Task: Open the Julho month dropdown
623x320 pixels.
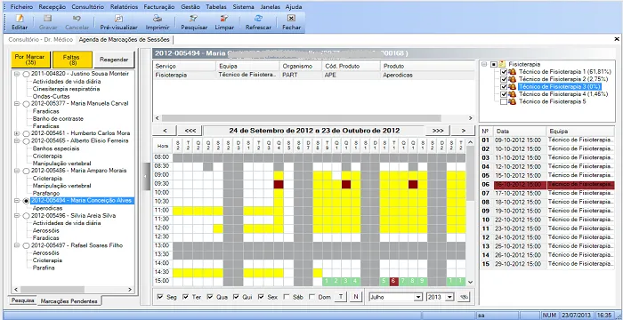Action: tap(417, 297)
